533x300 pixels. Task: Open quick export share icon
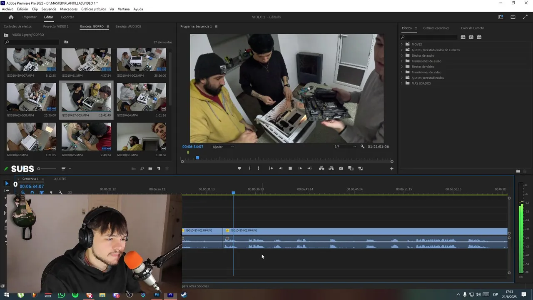(x=513, y=17)
